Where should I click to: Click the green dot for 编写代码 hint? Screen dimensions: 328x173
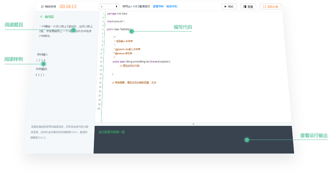point(132,31)
